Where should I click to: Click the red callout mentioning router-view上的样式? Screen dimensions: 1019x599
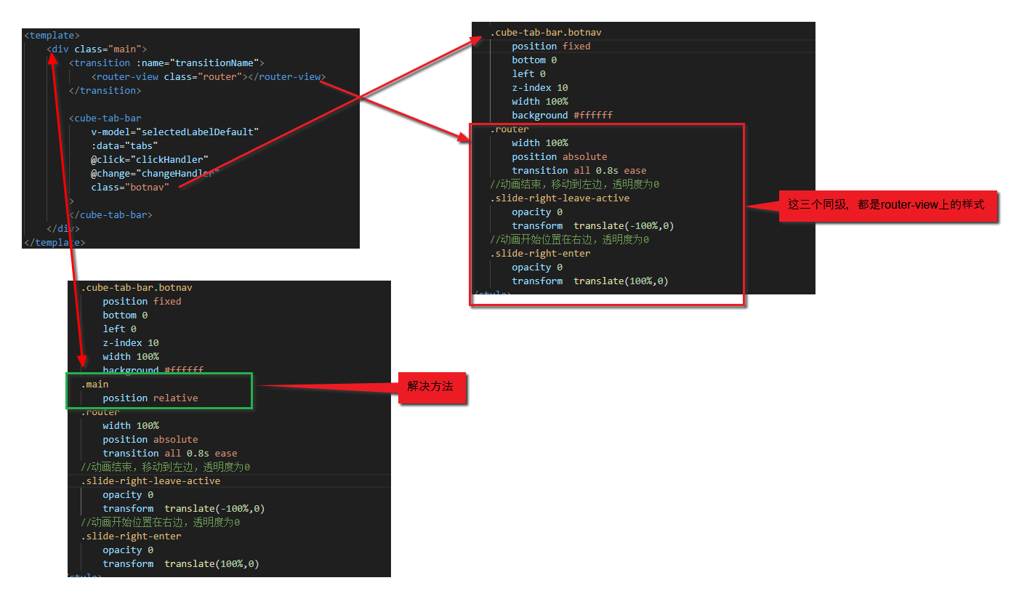coord(887,206)
